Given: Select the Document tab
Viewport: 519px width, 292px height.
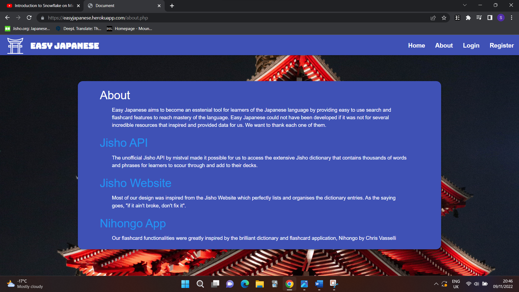Looking at the screenshot, I should click(x=124, y=6).
